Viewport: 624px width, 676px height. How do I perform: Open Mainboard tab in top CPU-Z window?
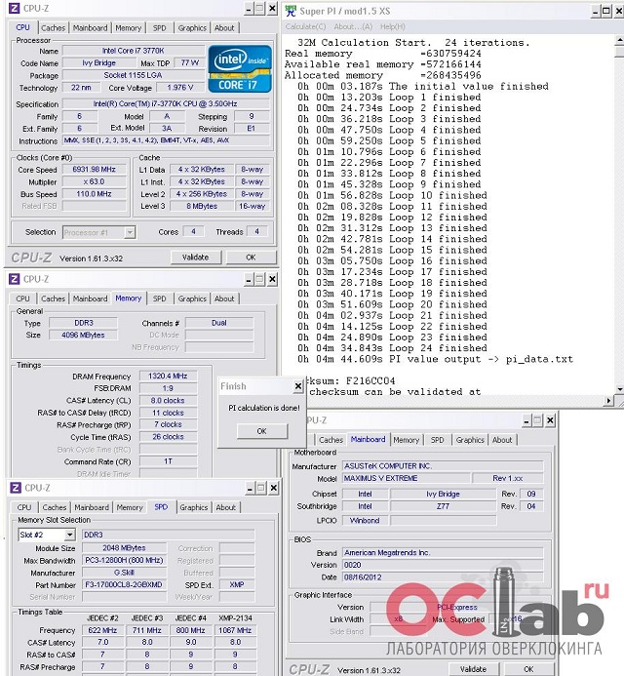tap(90, 28)
